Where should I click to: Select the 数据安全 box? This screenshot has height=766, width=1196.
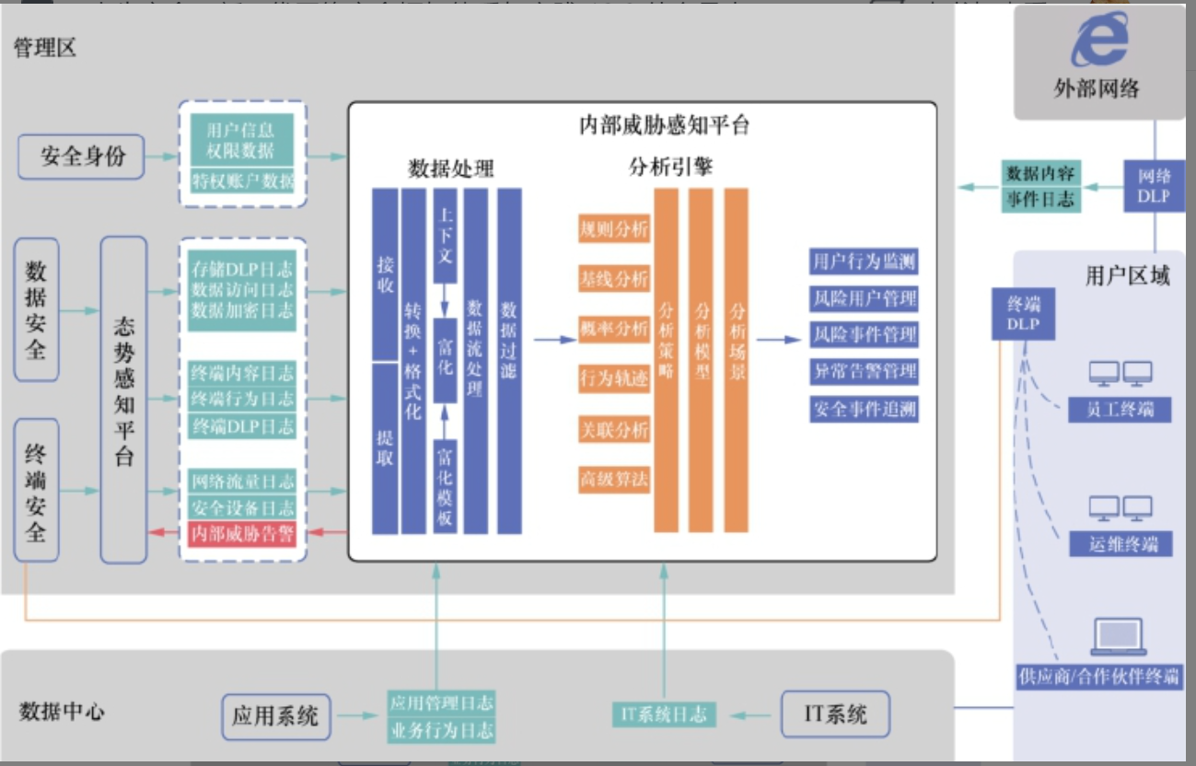tap(36, 310)
